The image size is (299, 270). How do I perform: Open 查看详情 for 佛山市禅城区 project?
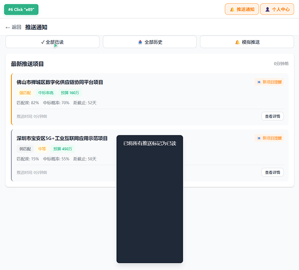tap(273, 116)
